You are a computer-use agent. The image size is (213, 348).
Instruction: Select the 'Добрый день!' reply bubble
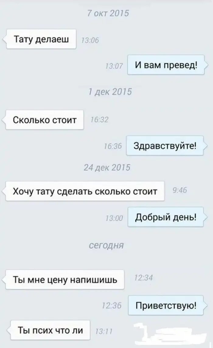(x=166, y=217)
